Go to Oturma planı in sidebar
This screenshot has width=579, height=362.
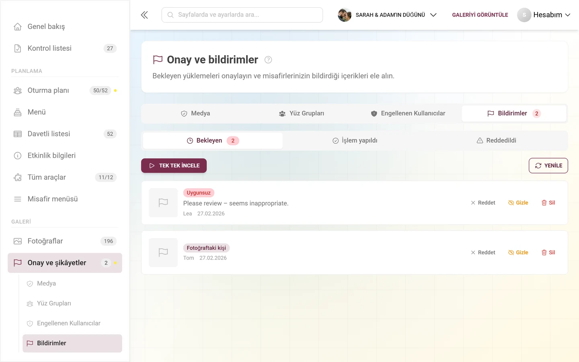pyautogui.click(x=65, y=90)
